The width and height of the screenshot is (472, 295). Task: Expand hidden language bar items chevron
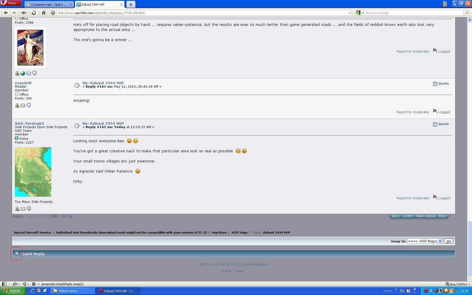(396, 289)
